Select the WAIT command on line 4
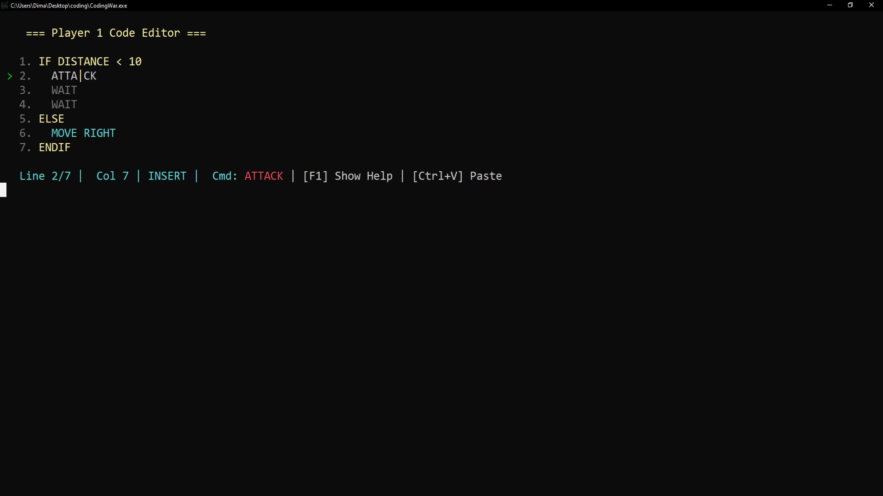The image size is (883, 496). tap(64, 104)
